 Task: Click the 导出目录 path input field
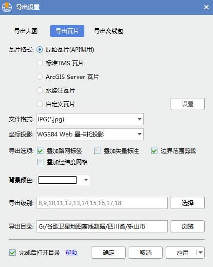[x=102, y=226]
